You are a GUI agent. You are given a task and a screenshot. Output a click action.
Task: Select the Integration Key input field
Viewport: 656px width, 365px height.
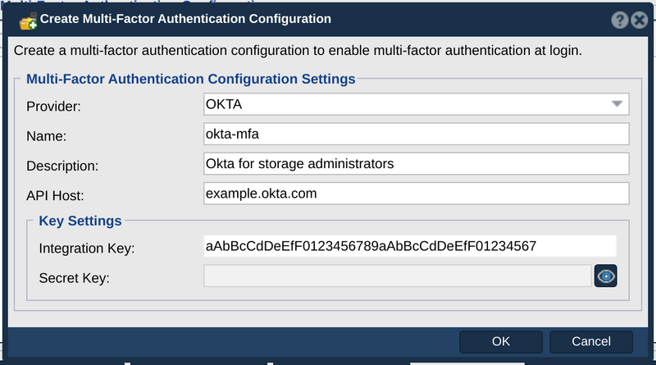[x=410, y=246]
